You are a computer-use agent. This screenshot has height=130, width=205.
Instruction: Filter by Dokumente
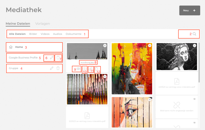pos(73,34)
